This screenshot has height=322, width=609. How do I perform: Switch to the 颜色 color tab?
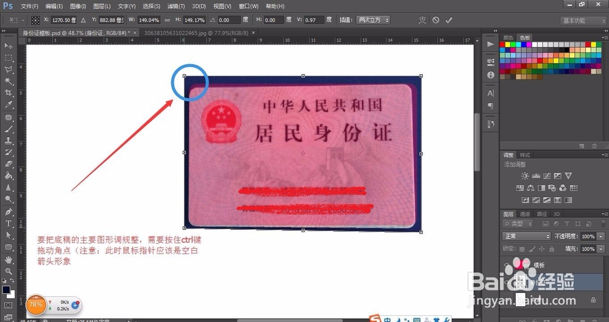[x=508, y=37]
